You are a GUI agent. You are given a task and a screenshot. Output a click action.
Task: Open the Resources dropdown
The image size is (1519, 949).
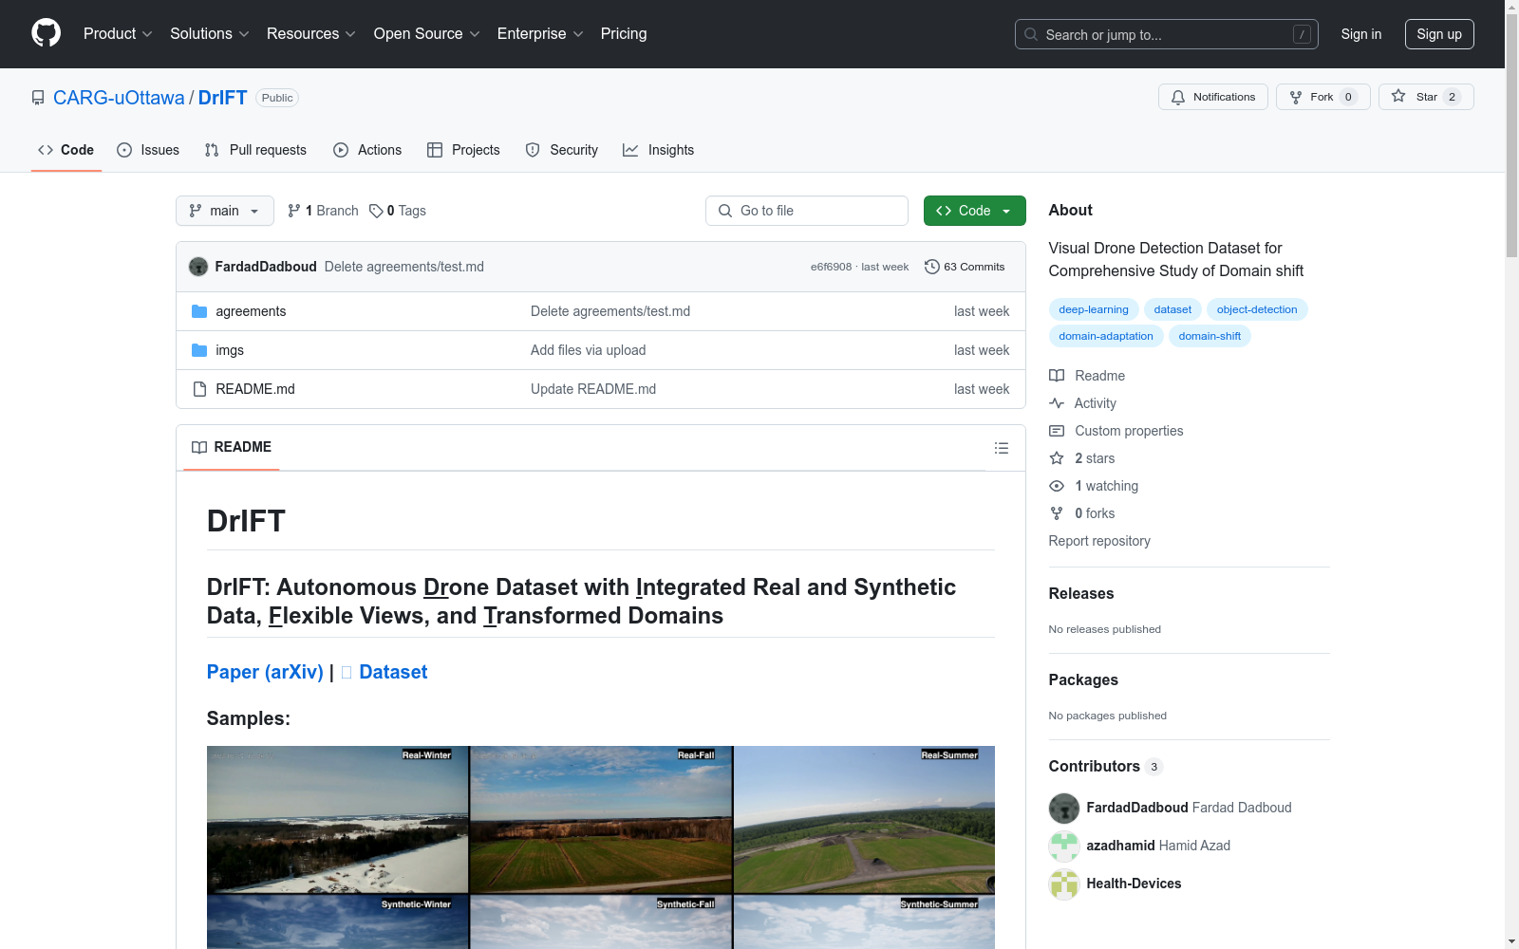[311, 34]
